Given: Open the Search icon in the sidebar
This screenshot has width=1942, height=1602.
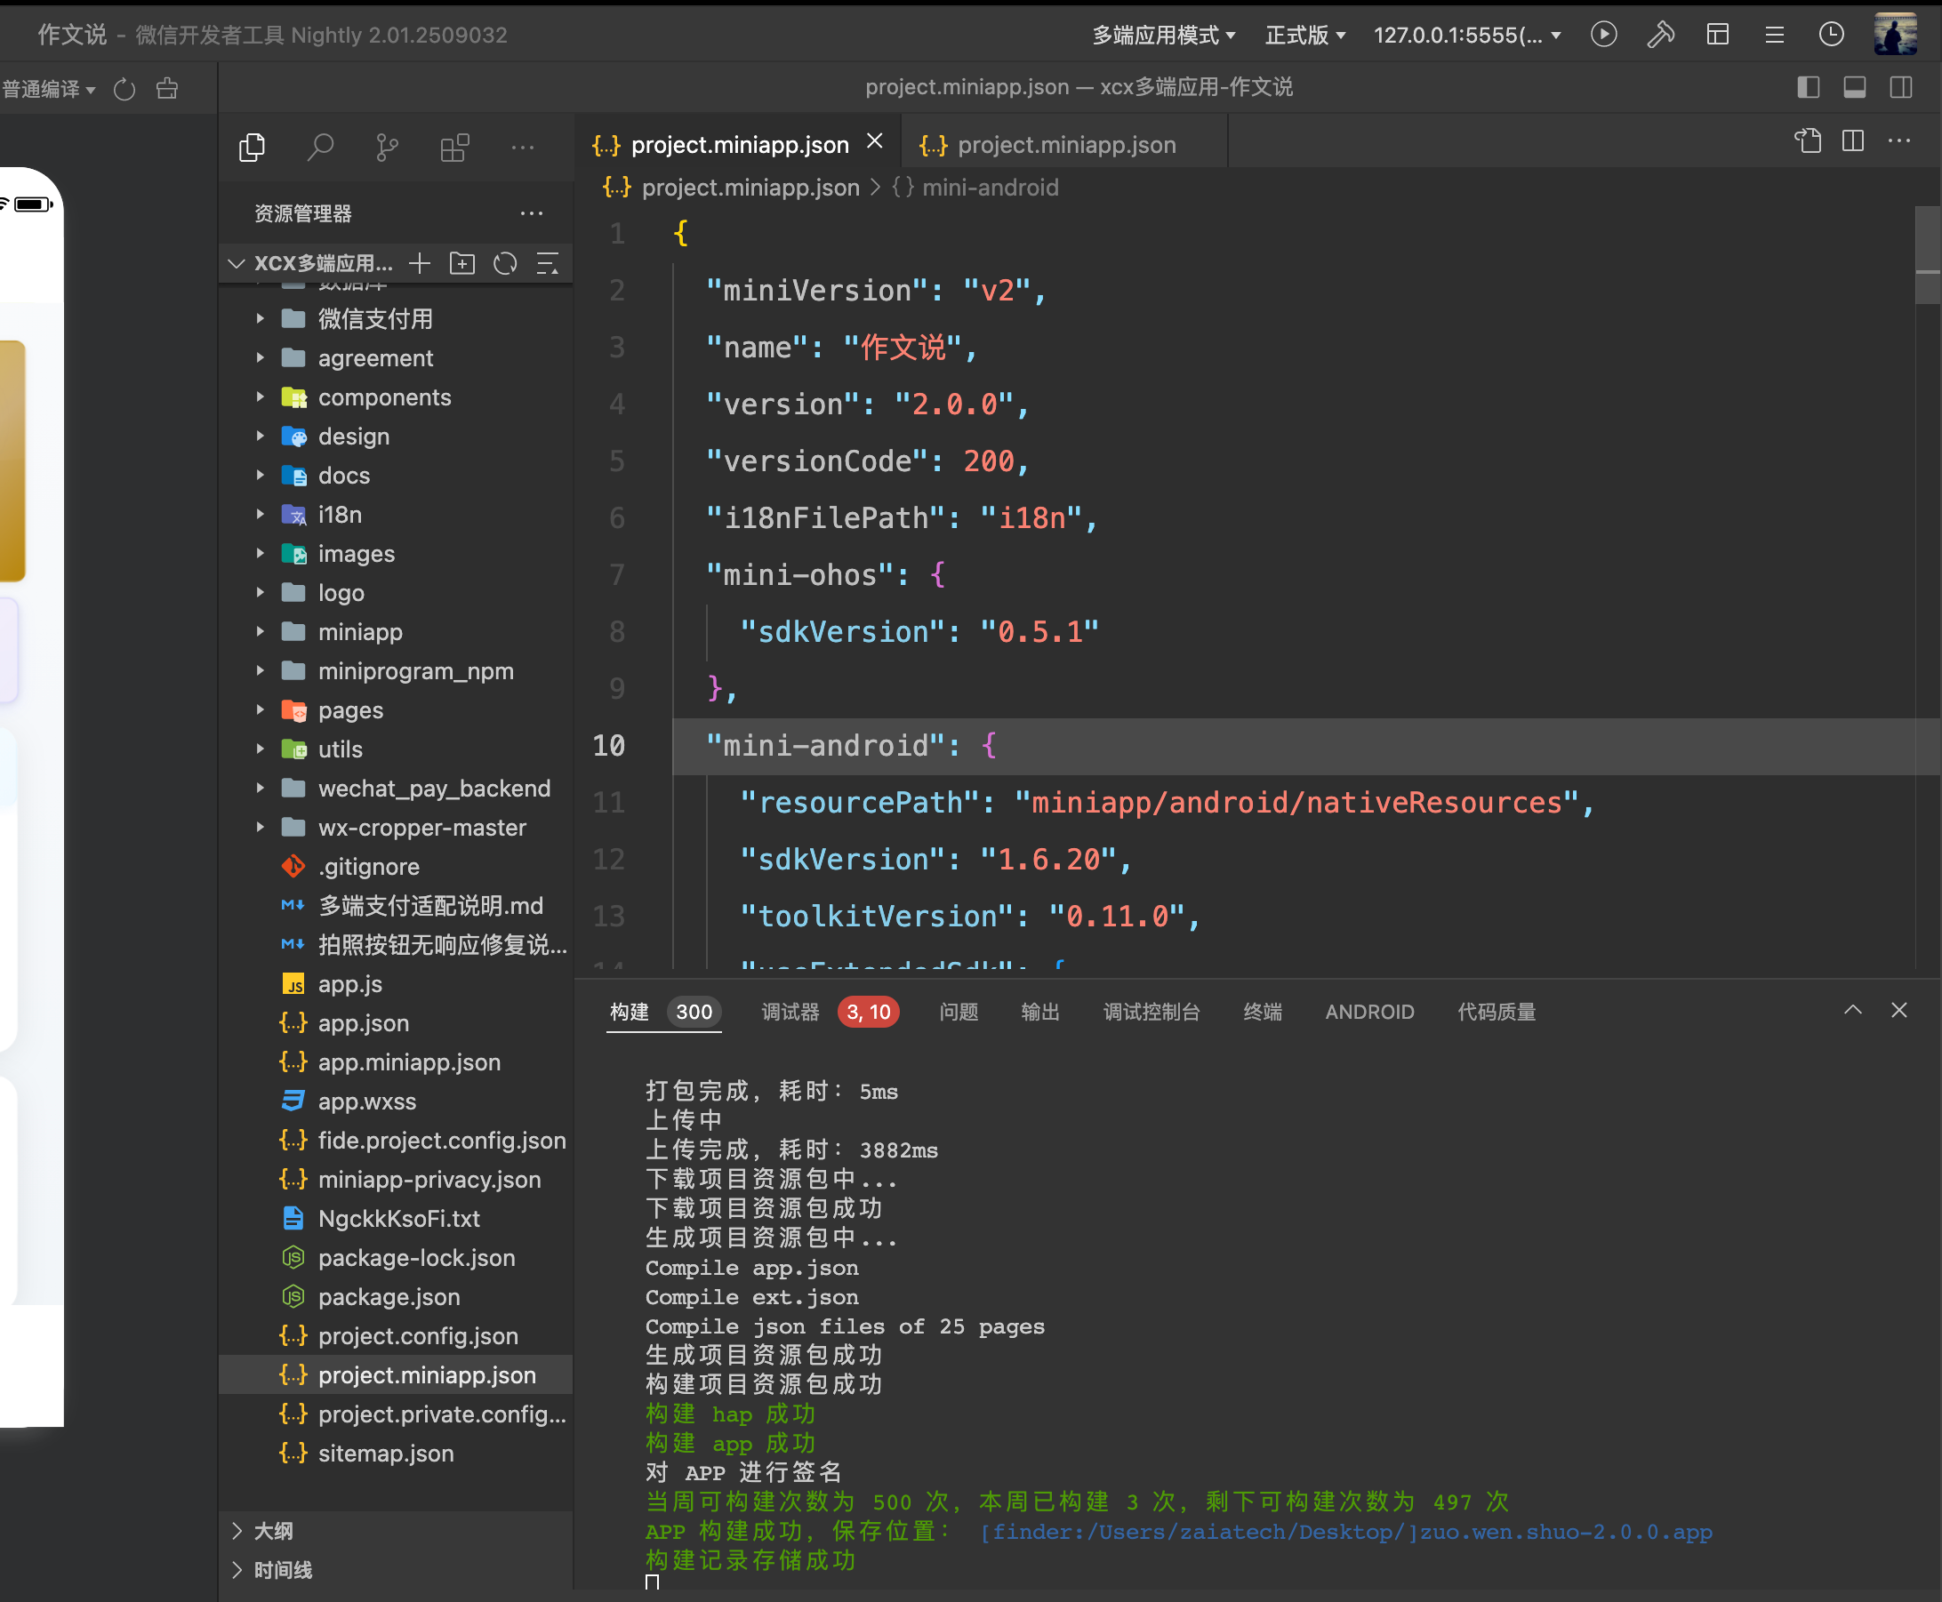Looking at the screenshot, I should point(319,147).
